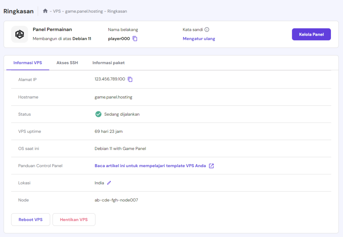343x237 pixels.
Task: Click the Reboot VPS button
Action: point(30,220)
